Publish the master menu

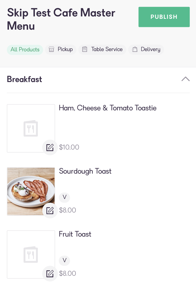pos(164,17)
